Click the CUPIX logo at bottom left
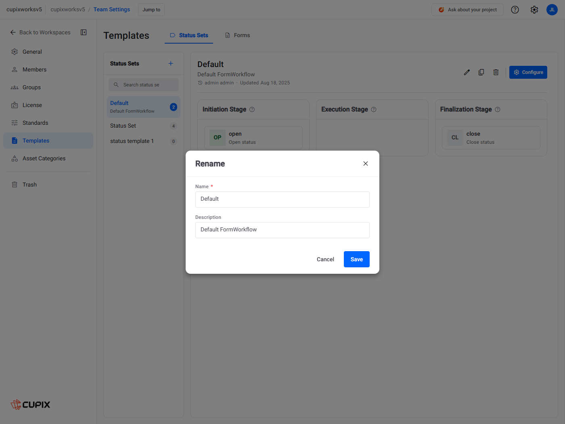This screenshot has width=565, height=424. [31, 405]
